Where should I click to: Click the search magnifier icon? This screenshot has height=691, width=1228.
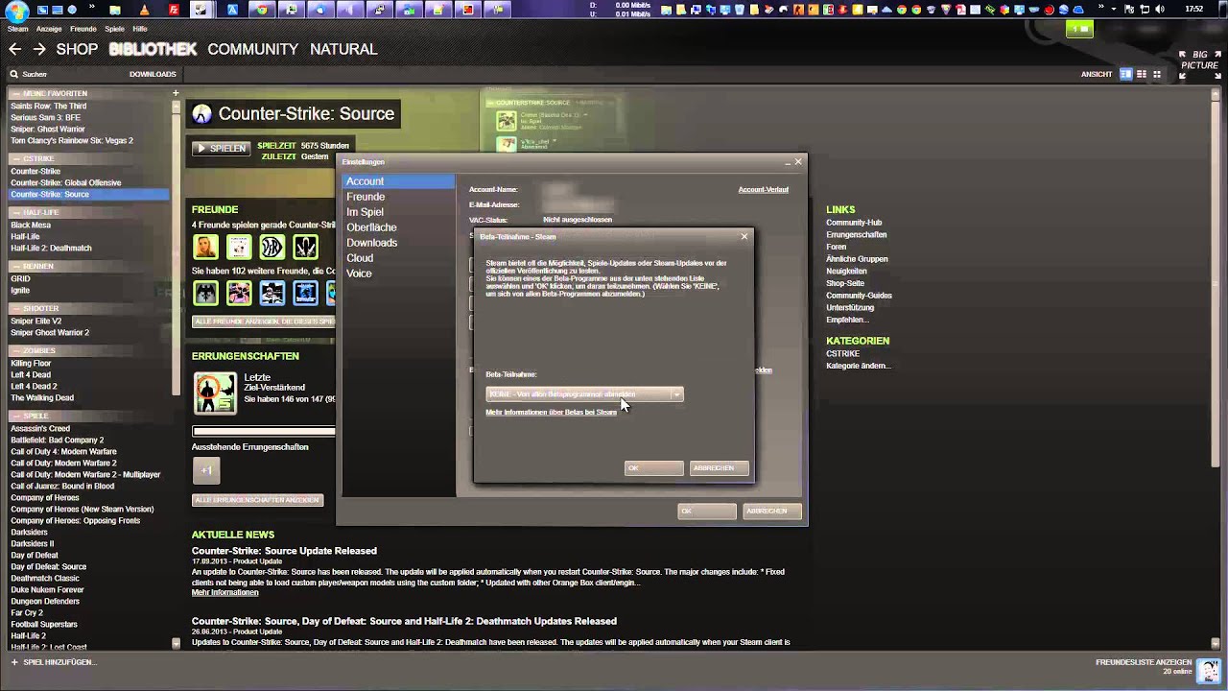tap(14, 74)
